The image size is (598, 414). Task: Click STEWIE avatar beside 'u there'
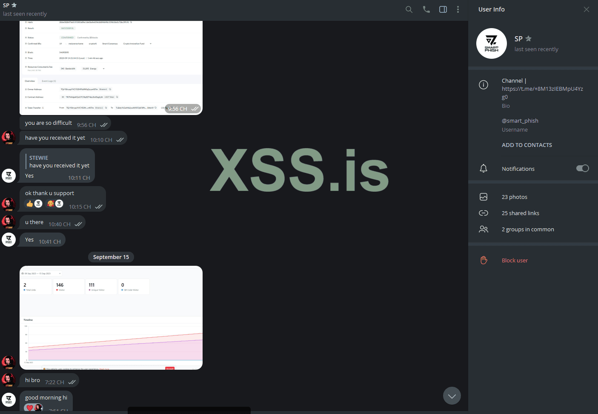[9, 222]
